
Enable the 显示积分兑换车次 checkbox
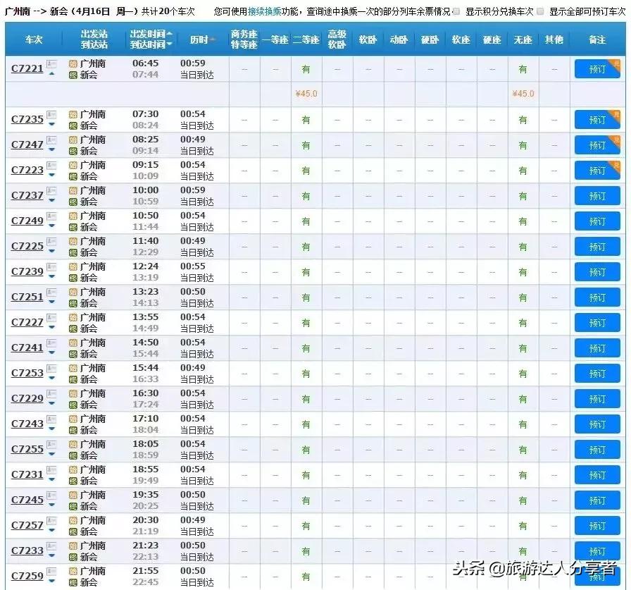[x=455, y=11]
